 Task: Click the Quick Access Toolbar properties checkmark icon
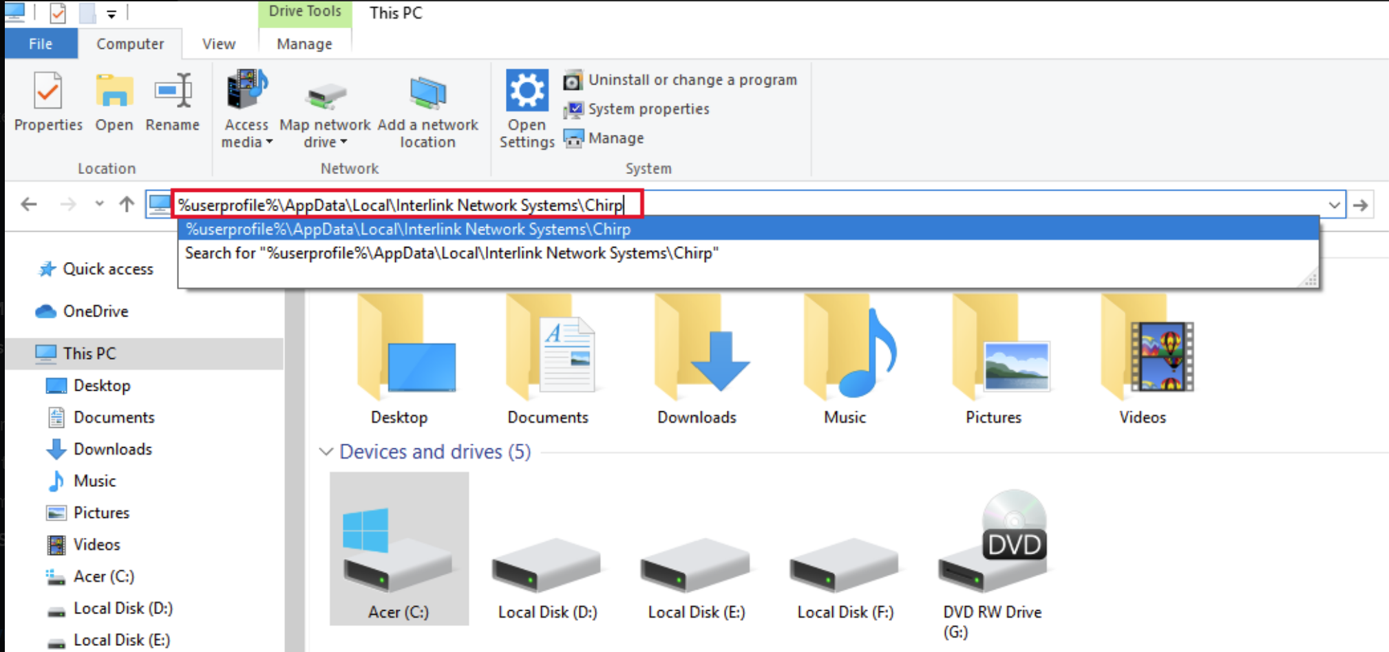tap(59, 13)
